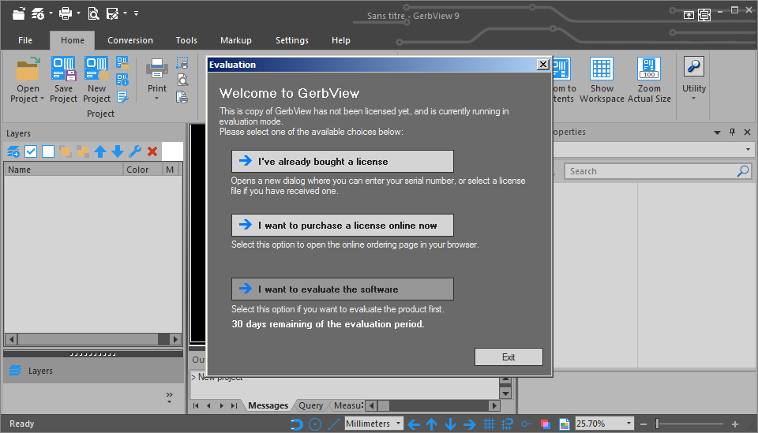
Task: Click status bar right pan arrow
Action: [x=469, y=424]
